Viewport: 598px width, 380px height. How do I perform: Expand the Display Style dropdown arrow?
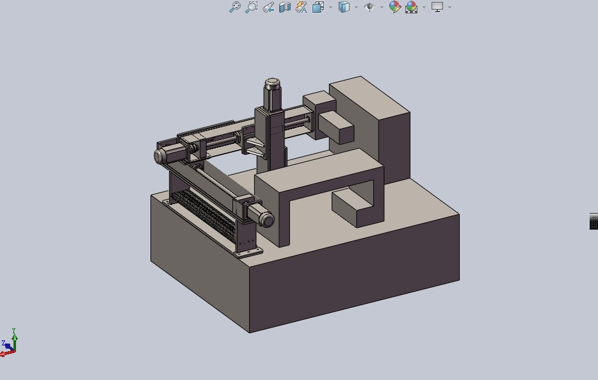(x=356, y=7)
